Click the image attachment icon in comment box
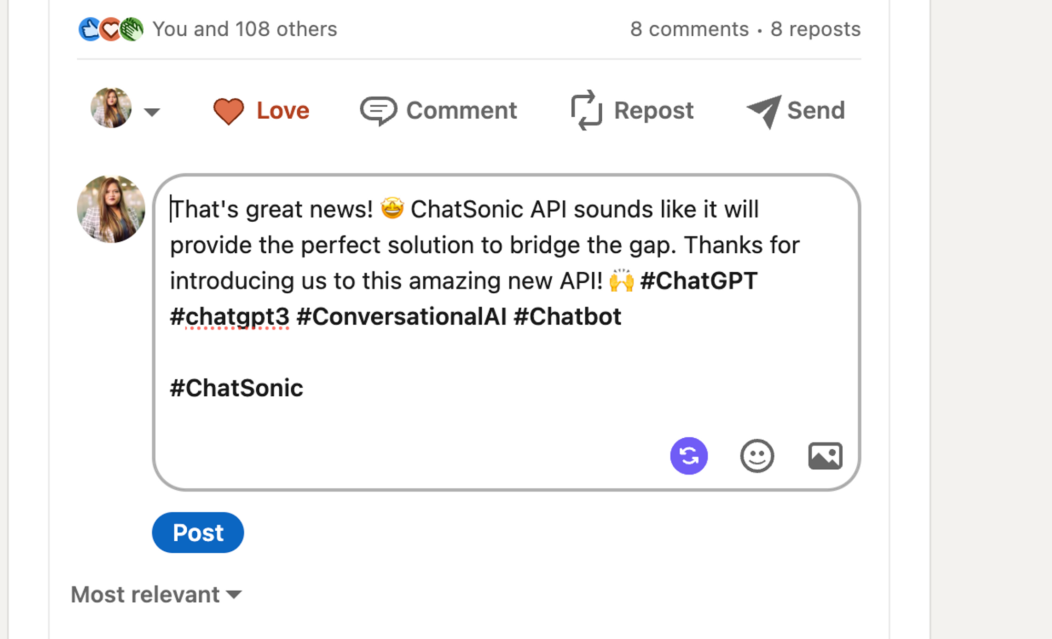 (825, 456)
